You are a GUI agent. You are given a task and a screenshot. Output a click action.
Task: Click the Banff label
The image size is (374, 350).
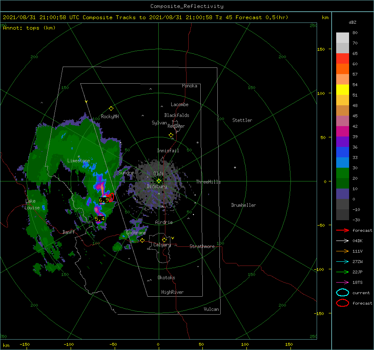(69, 232)
